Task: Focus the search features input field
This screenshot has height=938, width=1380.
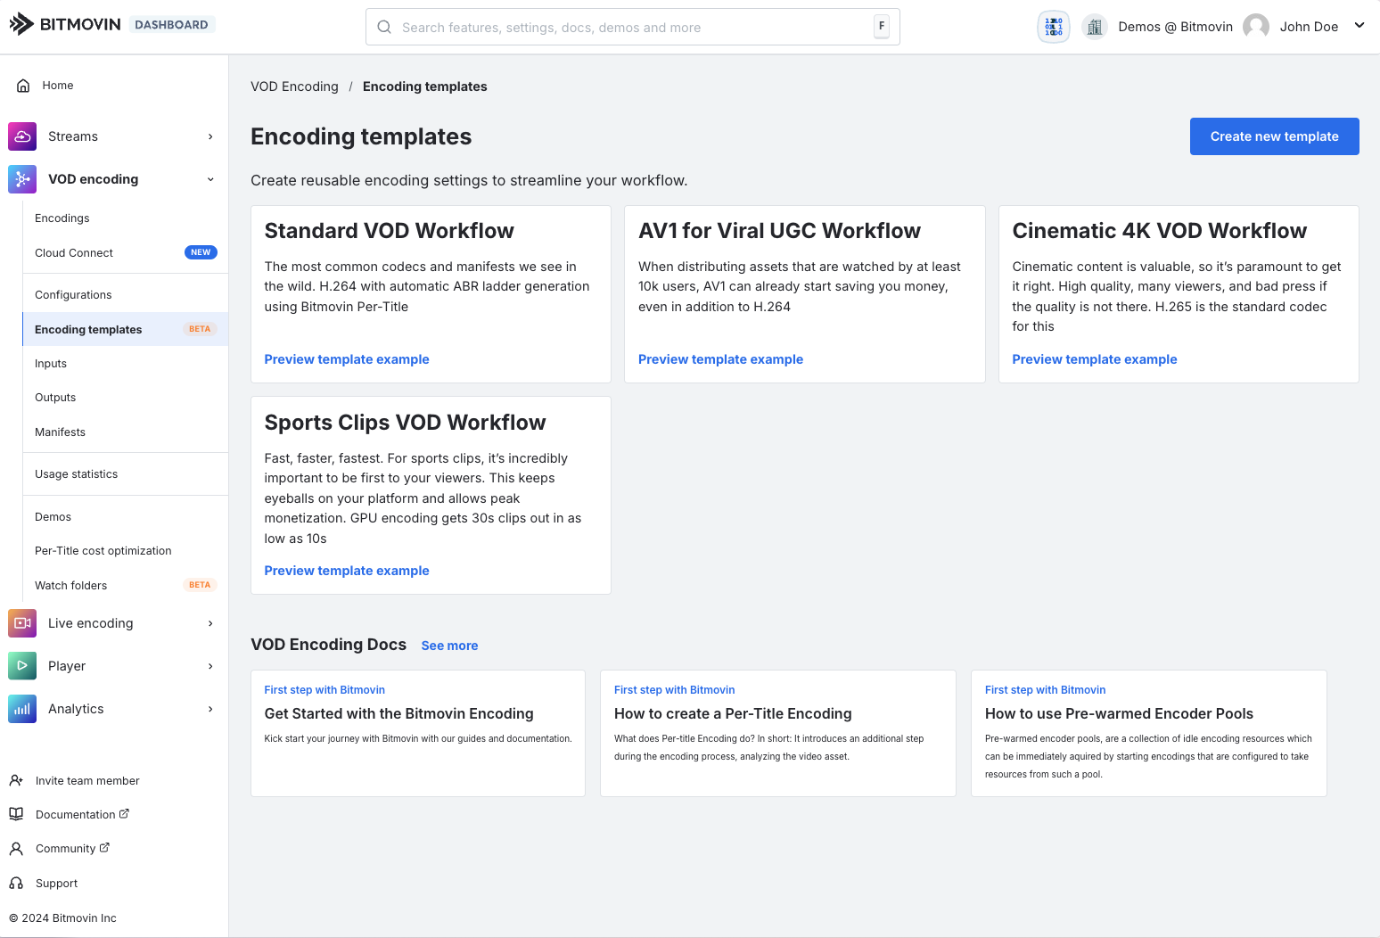Action: [633, 27]
